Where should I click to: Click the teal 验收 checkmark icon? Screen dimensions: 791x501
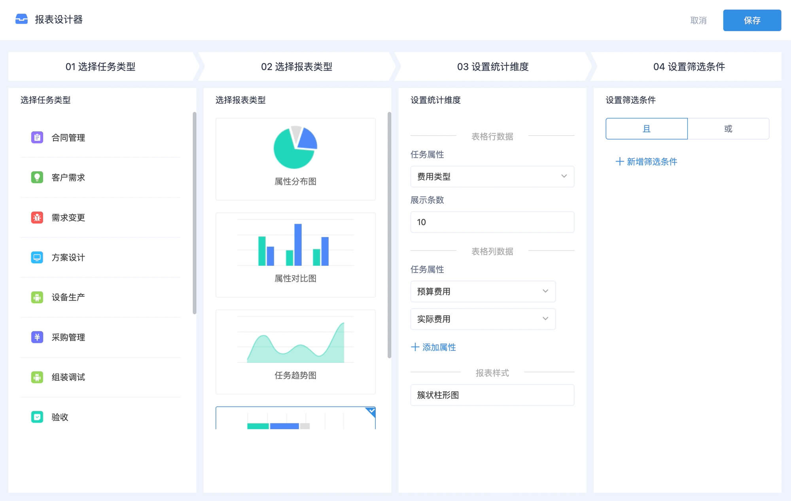point(37,417)
